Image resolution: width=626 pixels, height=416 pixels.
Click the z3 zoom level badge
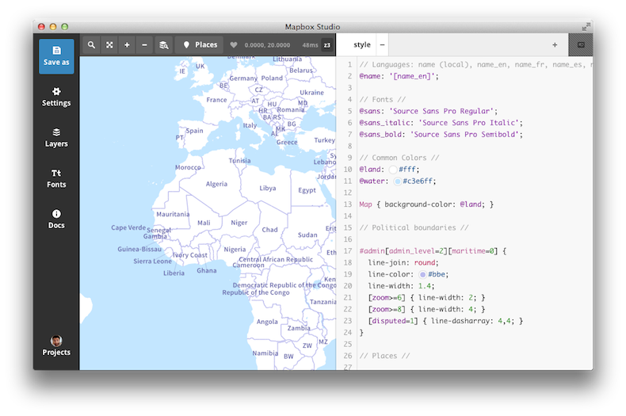pyautogui.click(x=327, y=44)
